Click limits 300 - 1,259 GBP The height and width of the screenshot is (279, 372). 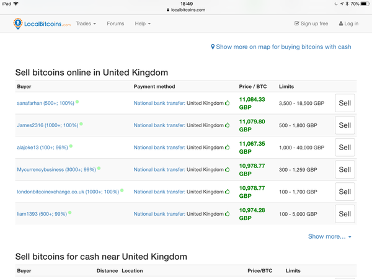tap(298, 170)
